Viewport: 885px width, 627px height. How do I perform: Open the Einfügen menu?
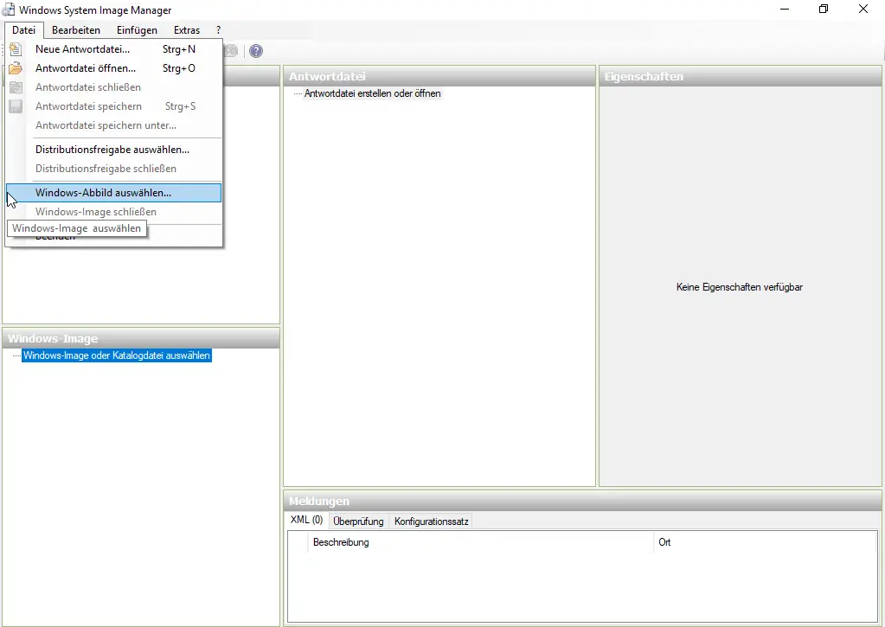[138, 30]
